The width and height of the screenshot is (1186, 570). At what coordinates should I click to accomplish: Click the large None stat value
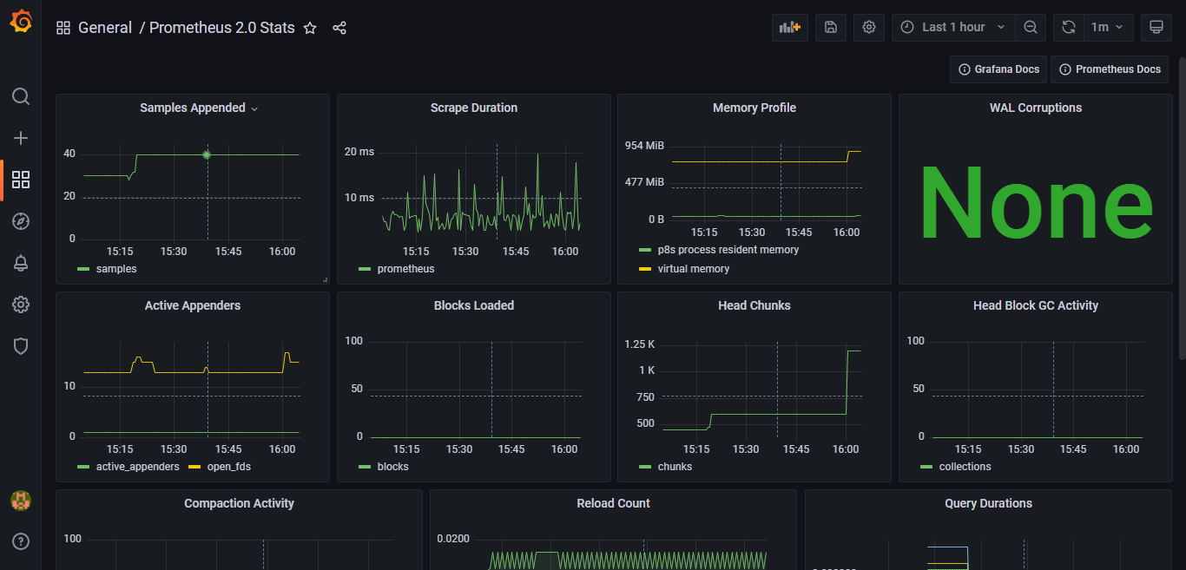(1036, 203)
